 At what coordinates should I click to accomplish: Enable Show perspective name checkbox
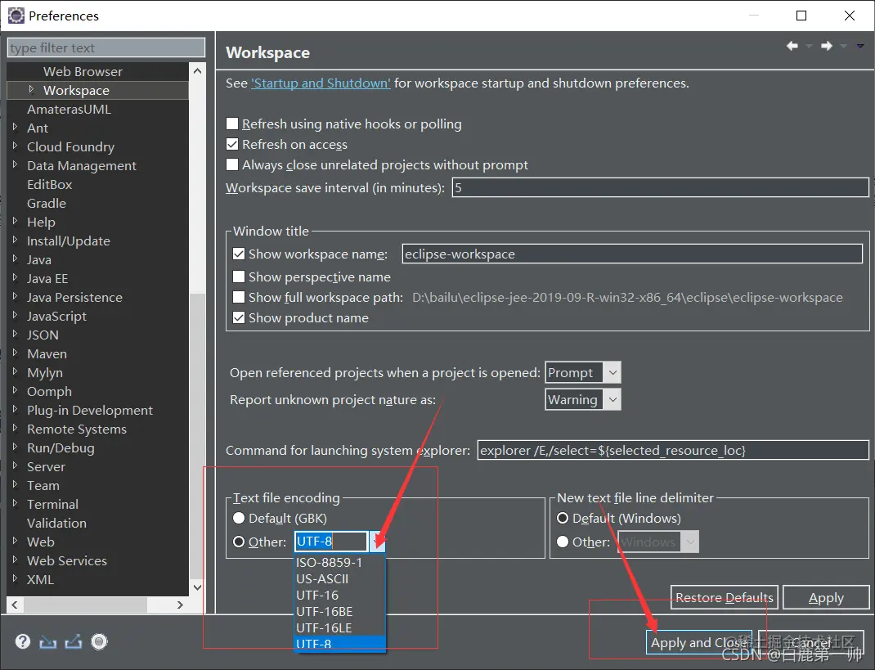pos(239,277)
